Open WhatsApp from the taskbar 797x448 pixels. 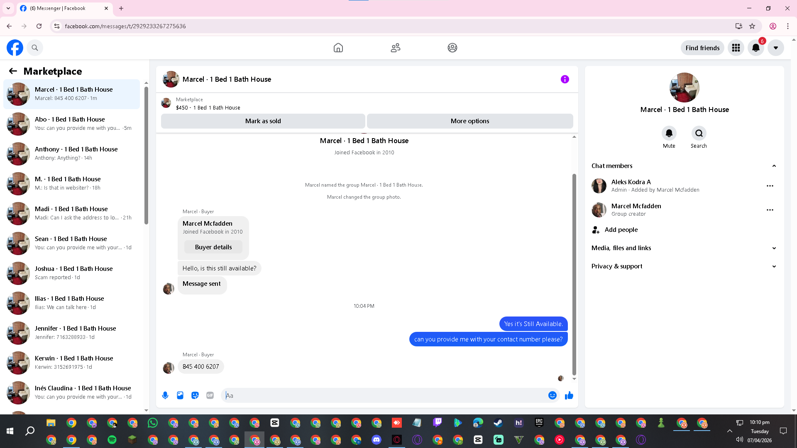(x=153, y=423)
